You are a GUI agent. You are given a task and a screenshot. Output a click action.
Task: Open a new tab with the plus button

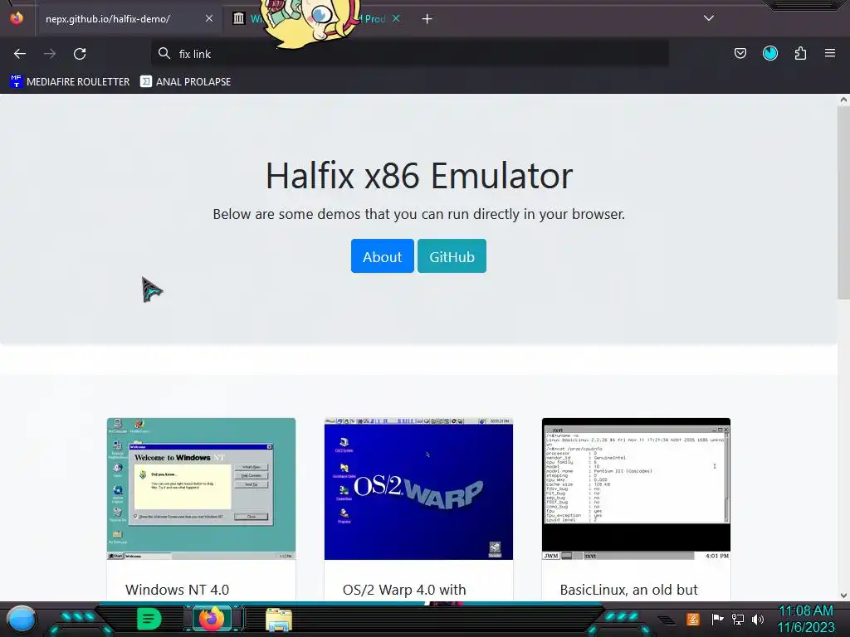[427, 19]
